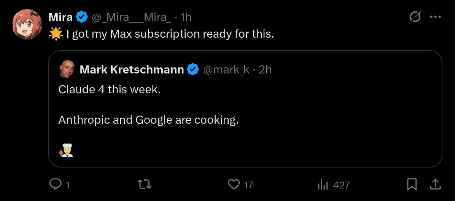Bookmark this post
The width and height of the screenshot is (455, 201).
click(x=412, y=185)
